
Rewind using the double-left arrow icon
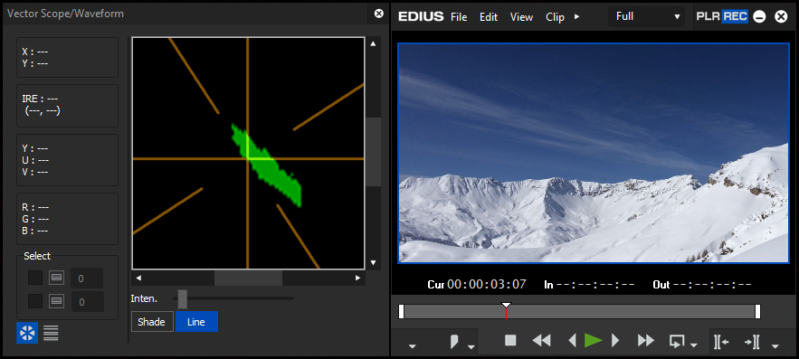[x=541, y=340]
